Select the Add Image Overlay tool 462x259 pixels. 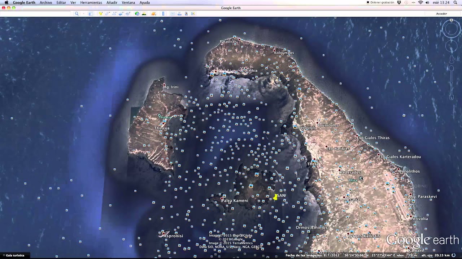click(x=121, y=14)
